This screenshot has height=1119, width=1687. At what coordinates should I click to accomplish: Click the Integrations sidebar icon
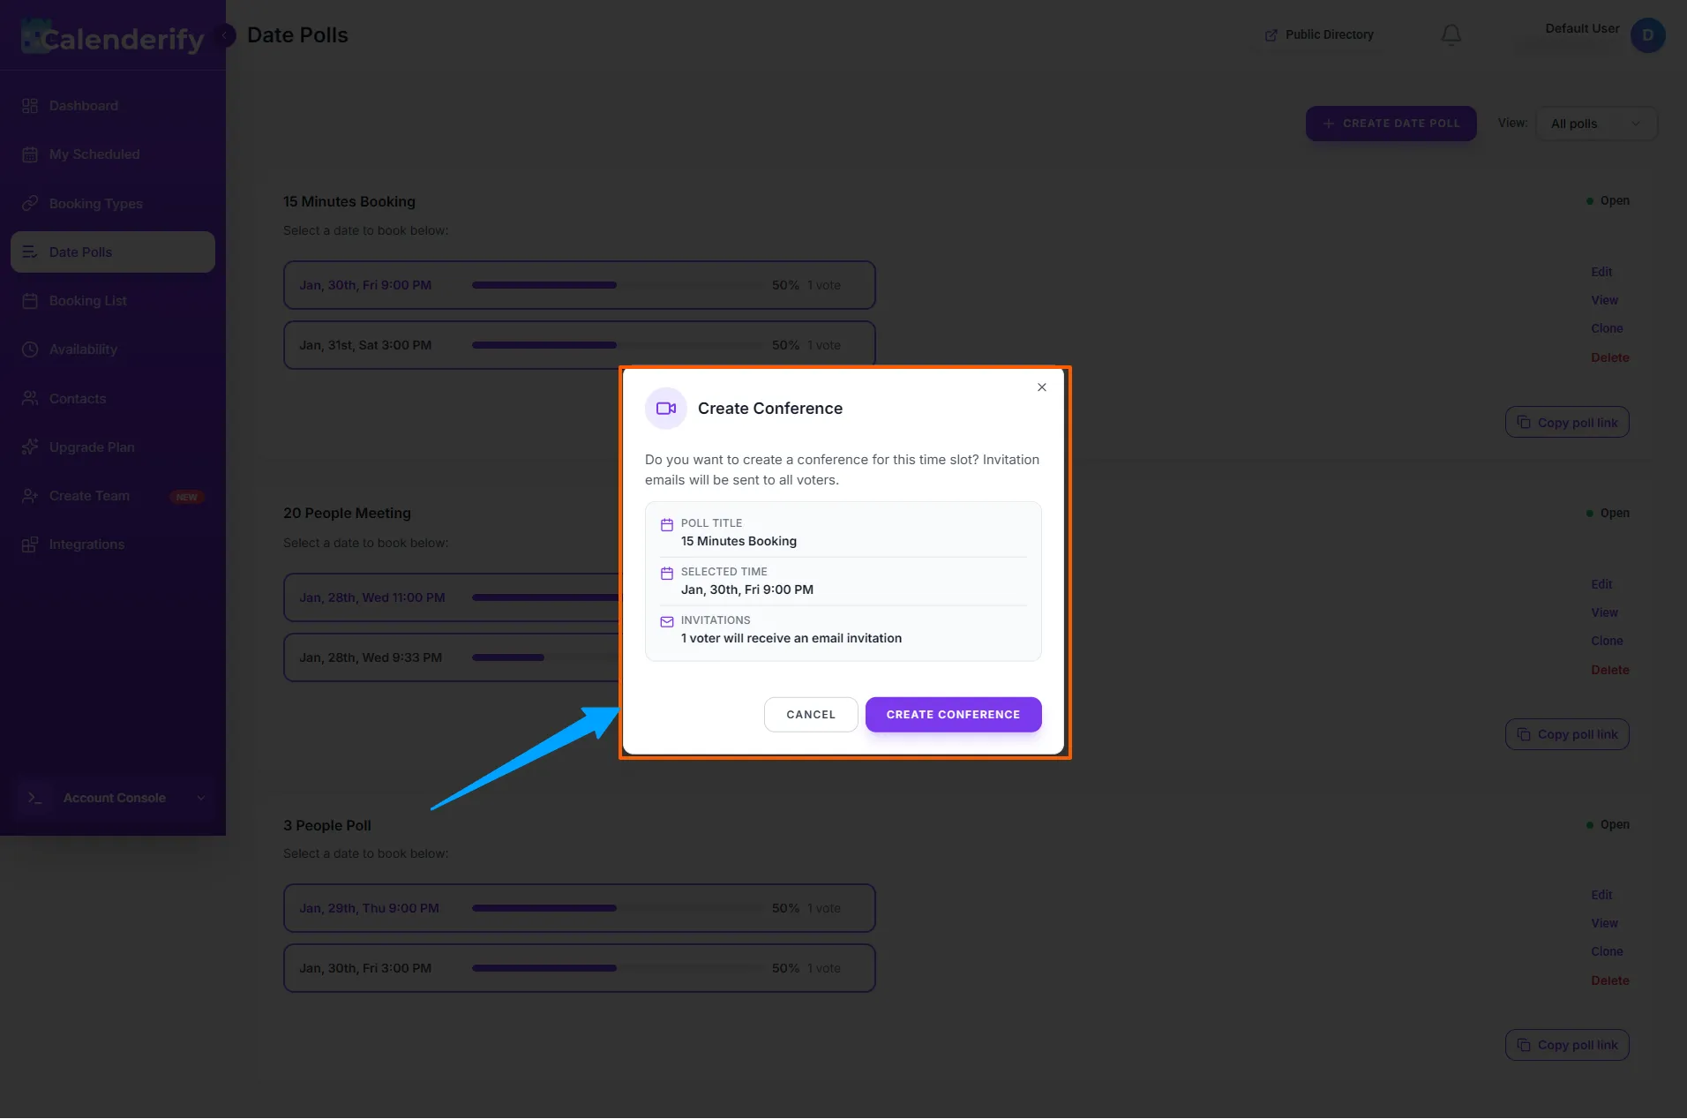tap(30, 544)
